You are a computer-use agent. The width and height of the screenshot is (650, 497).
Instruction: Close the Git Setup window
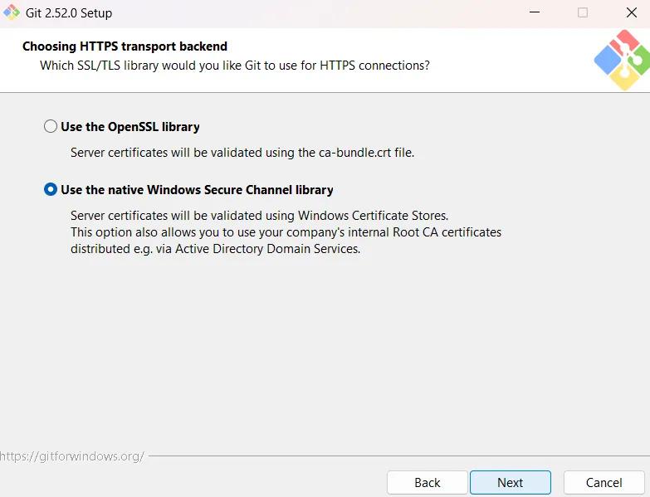pyautogui.click(x=631, y=12)
